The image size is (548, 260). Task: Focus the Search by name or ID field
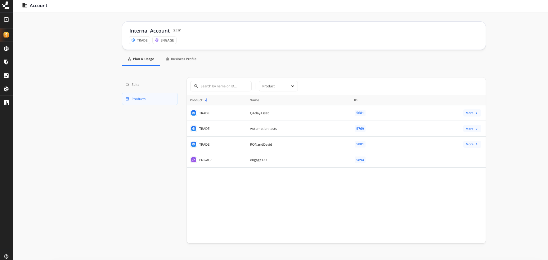coord(221,86)
